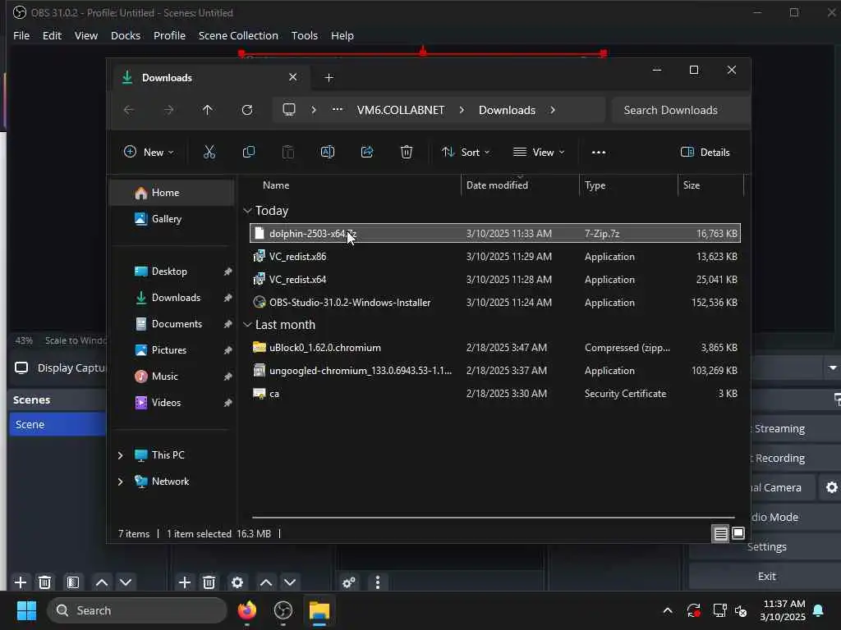
Task: Click the taskbar Search box
Action: (x=137, y=610)
